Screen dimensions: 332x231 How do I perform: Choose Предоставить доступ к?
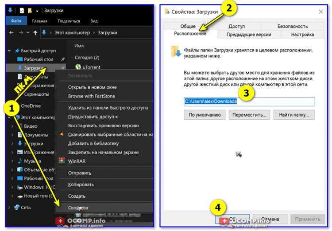coord(93,117)
